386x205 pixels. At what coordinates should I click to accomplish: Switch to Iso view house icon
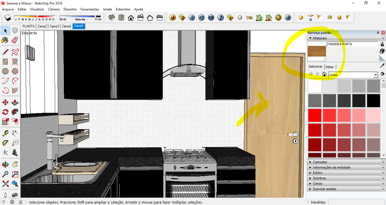[x=112, y=18]
